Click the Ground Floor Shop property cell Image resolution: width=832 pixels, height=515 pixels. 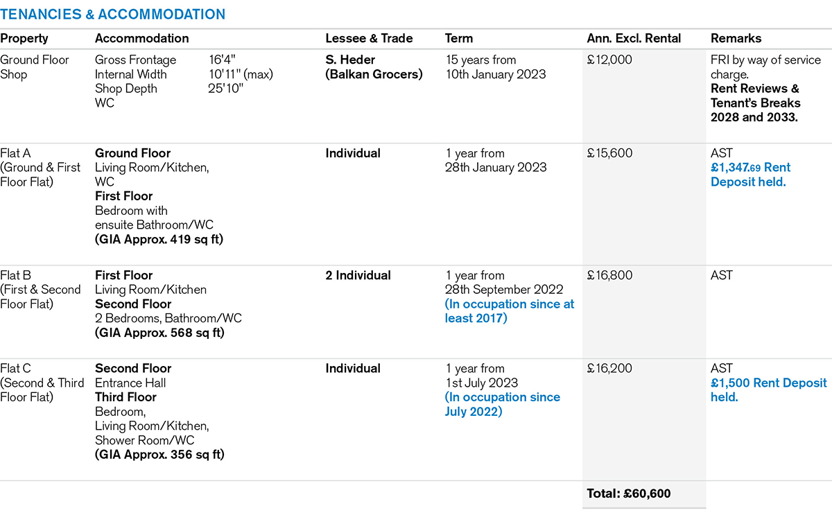pyautogui.click(x=35, y=67)
